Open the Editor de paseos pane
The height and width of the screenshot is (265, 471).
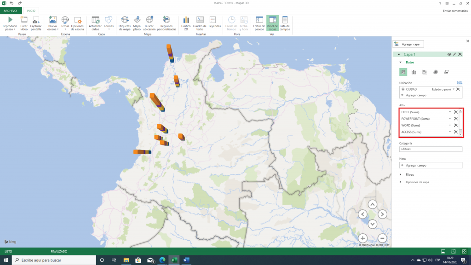coord(259,23)
